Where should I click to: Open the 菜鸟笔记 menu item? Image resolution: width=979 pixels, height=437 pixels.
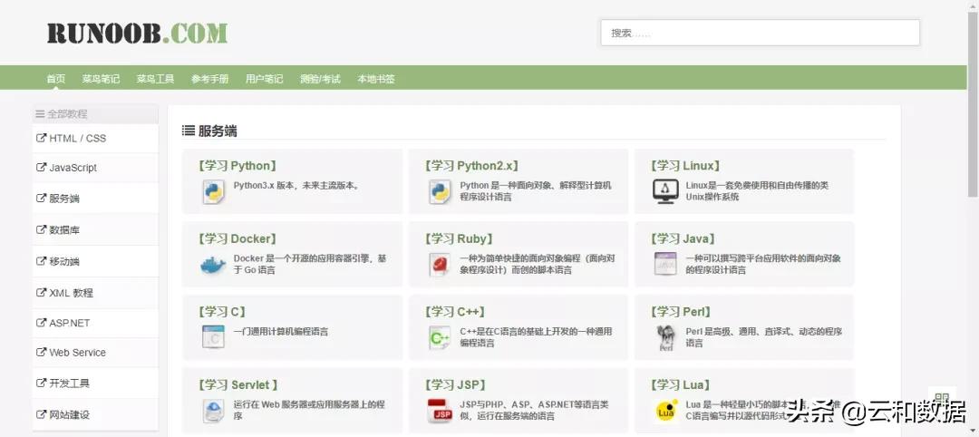101,79
